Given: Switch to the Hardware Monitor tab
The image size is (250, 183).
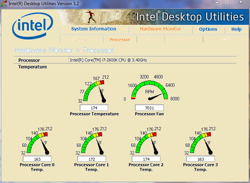Looking at the screenshot, I should tap(161, 29).
